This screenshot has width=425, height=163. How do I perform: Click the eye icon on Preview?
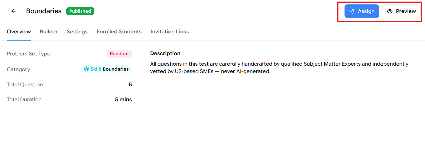pyautogui.click(x=390, y=11)
